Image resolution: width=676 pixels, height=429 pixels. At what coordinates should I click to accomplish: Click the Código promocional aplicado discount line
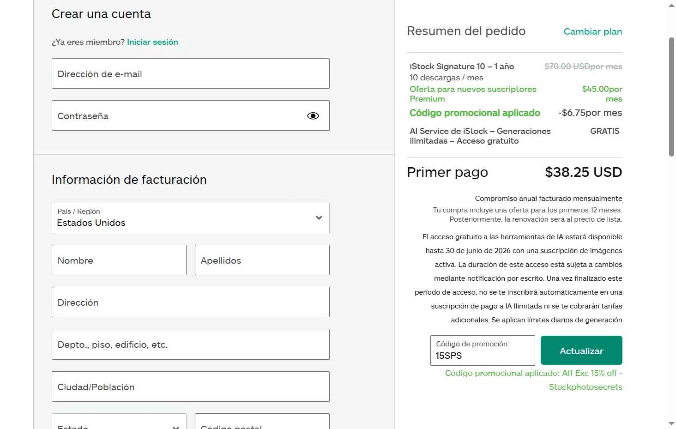tap(475, 113)
